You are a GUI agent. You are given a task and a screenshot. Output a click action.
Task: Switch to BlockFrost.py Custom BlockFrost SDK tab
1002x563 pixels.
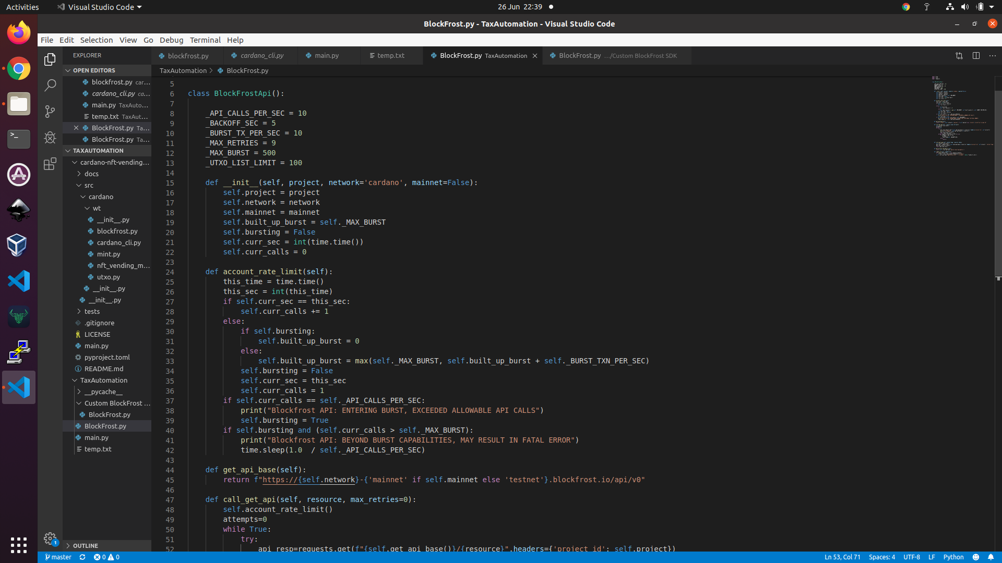pos(617,56)
